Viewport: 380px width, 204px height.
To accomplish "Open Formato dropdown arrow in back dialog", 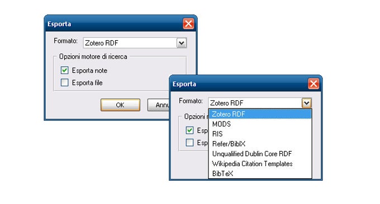I will point(182,43).
